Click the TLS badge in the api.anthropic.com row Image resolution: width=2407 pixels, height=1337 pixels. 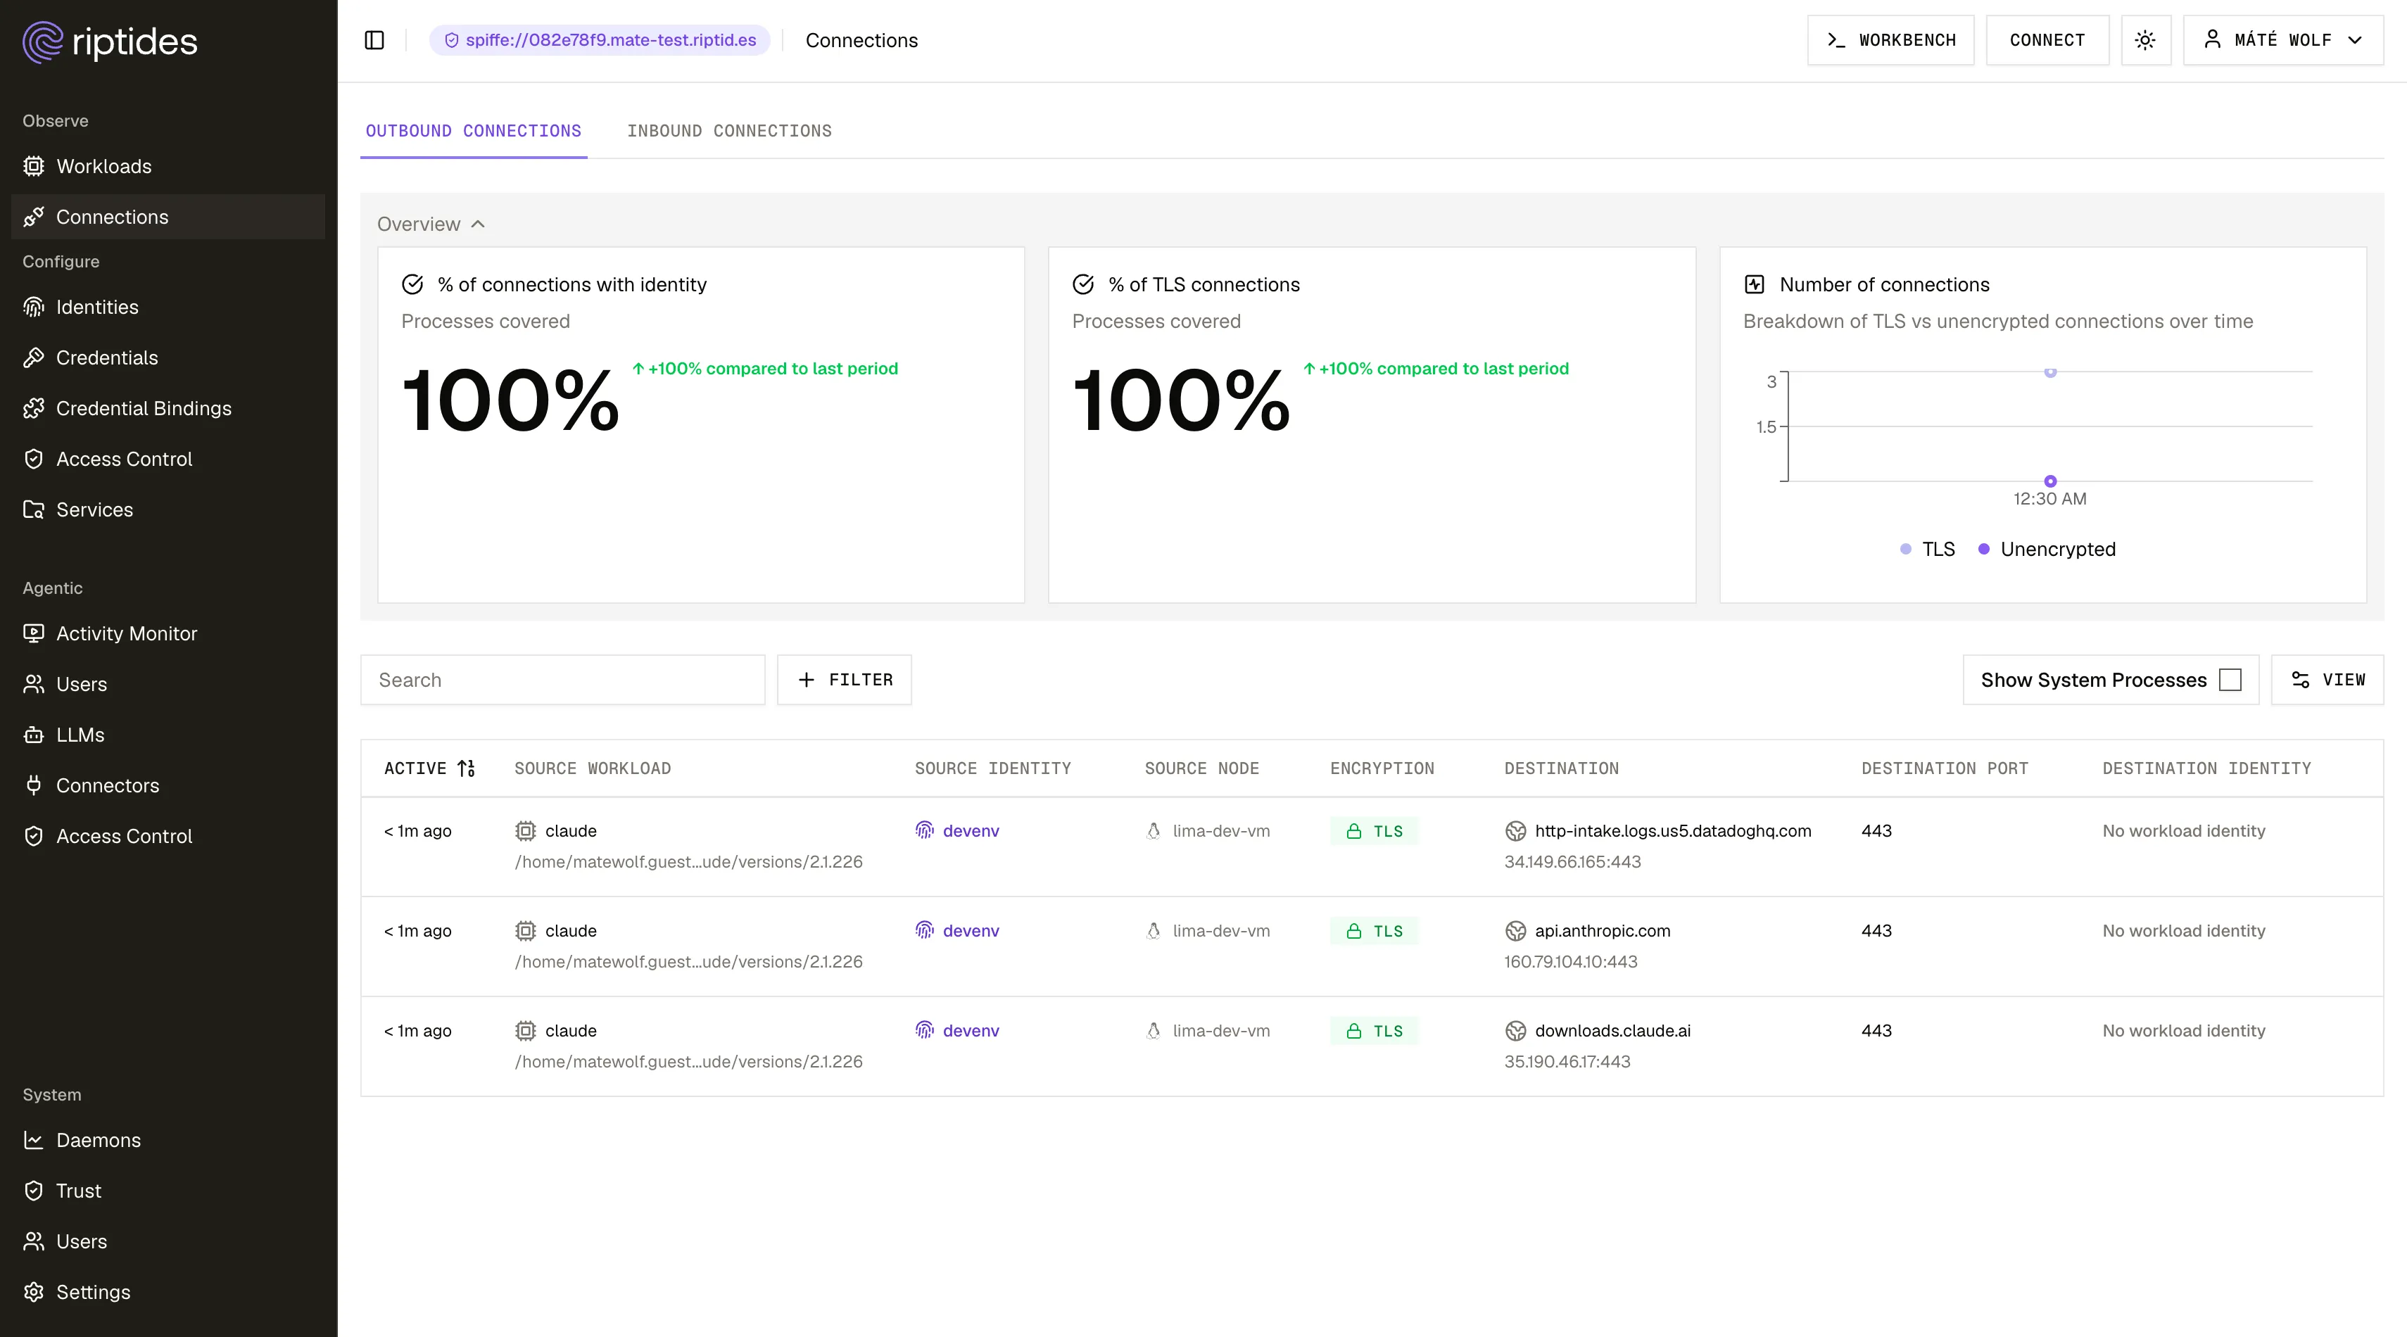tap(1375, 930)
